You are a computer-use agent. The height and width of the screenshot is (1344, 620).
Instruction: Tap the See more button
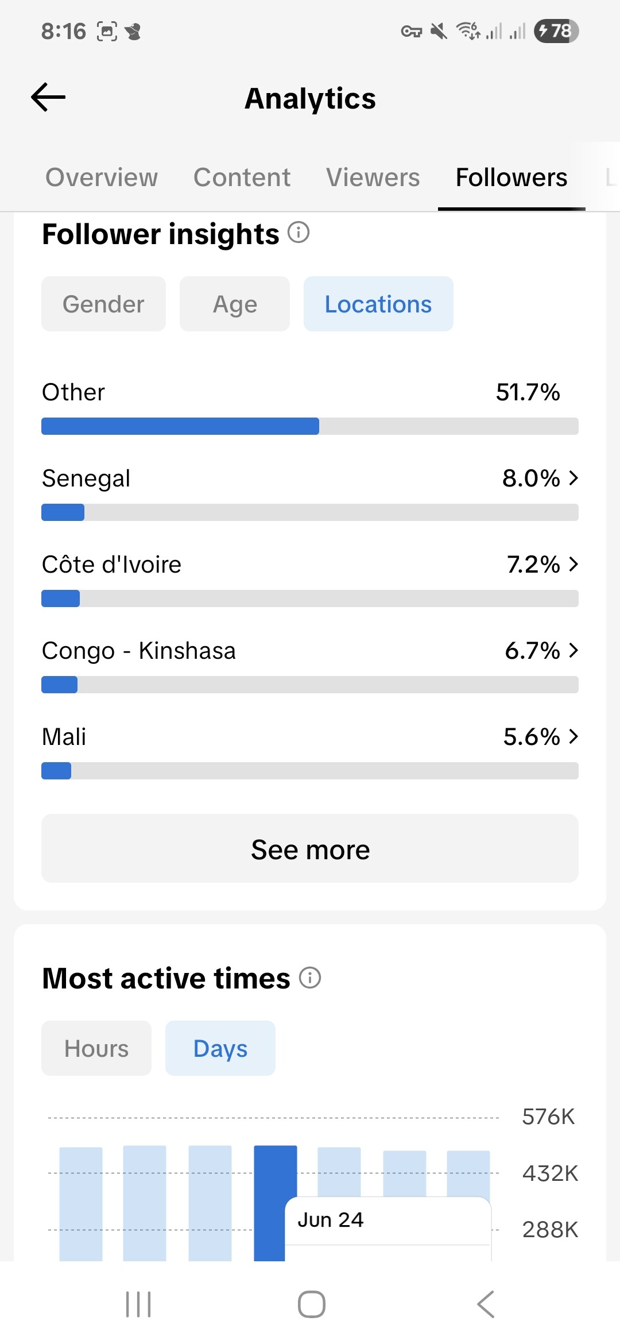(x=310, y=848)
